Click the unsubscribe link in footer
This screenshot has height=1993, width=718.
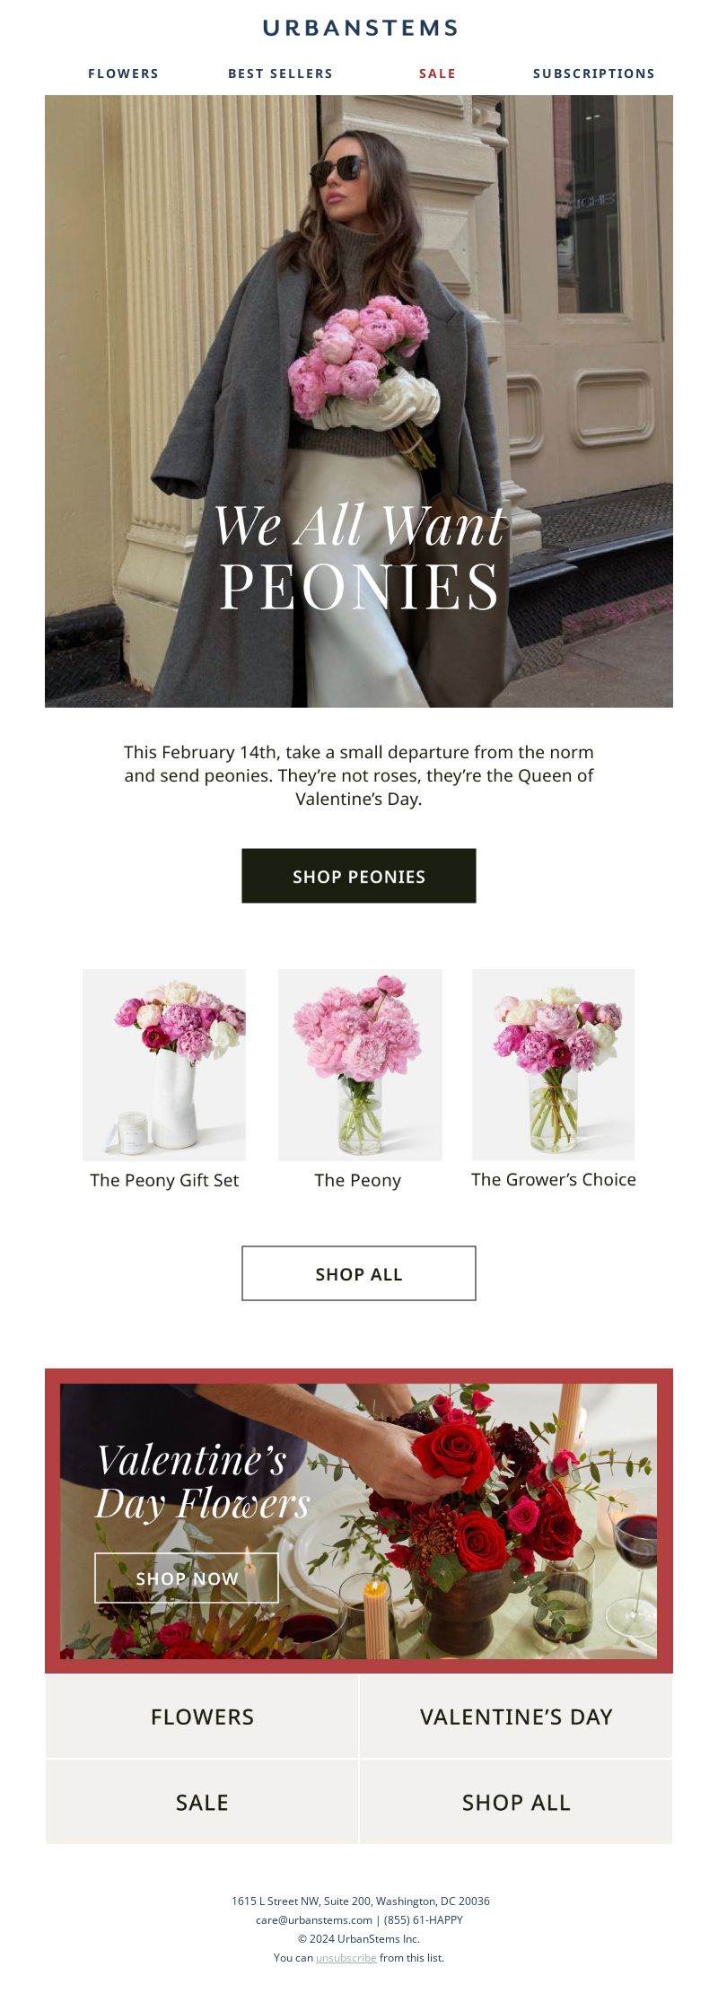pyautogui.click(x=346, y=1957)
